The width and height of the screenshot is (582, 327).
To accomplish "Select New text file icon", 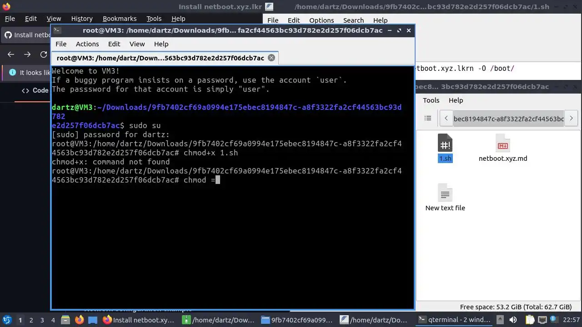I will [445, 198].
